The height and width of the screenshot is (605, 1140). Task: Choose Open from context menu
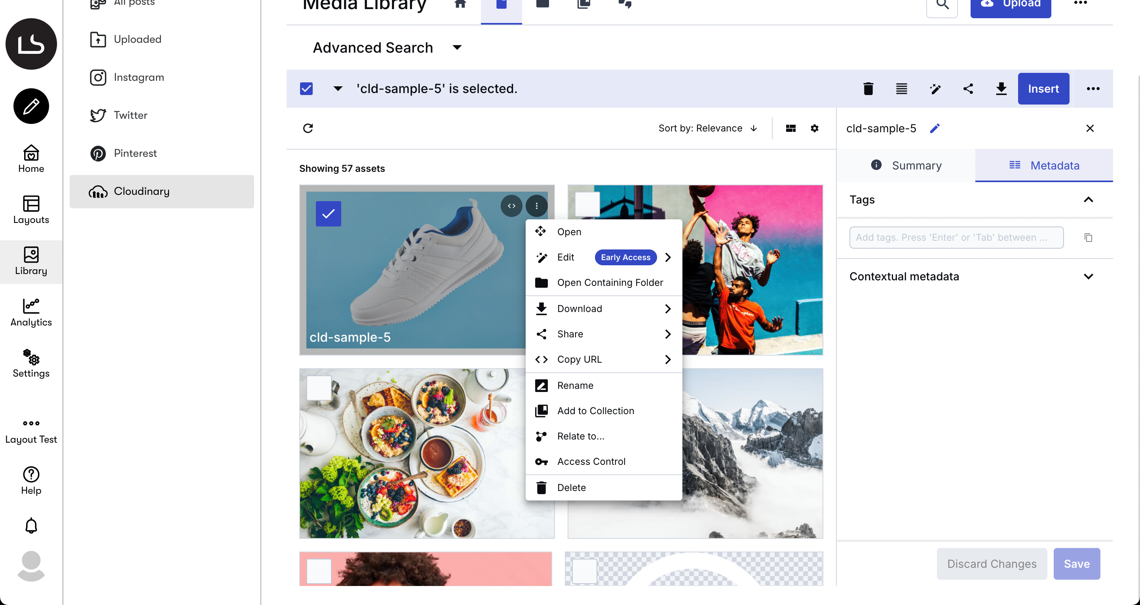pyautogui.click(x=604, y=232)
